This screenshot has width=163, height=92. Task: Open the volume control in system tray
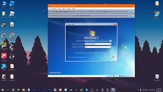[x=151, y=90]
